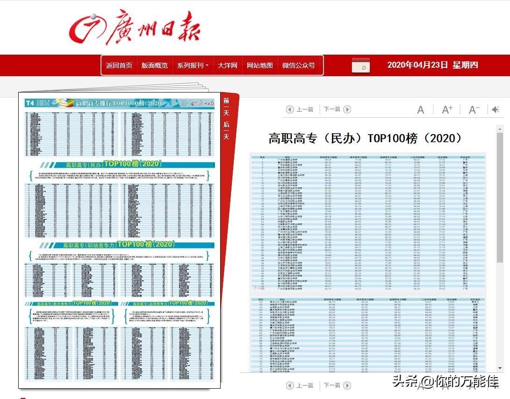Click the top 下一篇 right arrow icon
Image resolution: width=510 pixels, height=399 pixels.
click(x=347, y=109)
